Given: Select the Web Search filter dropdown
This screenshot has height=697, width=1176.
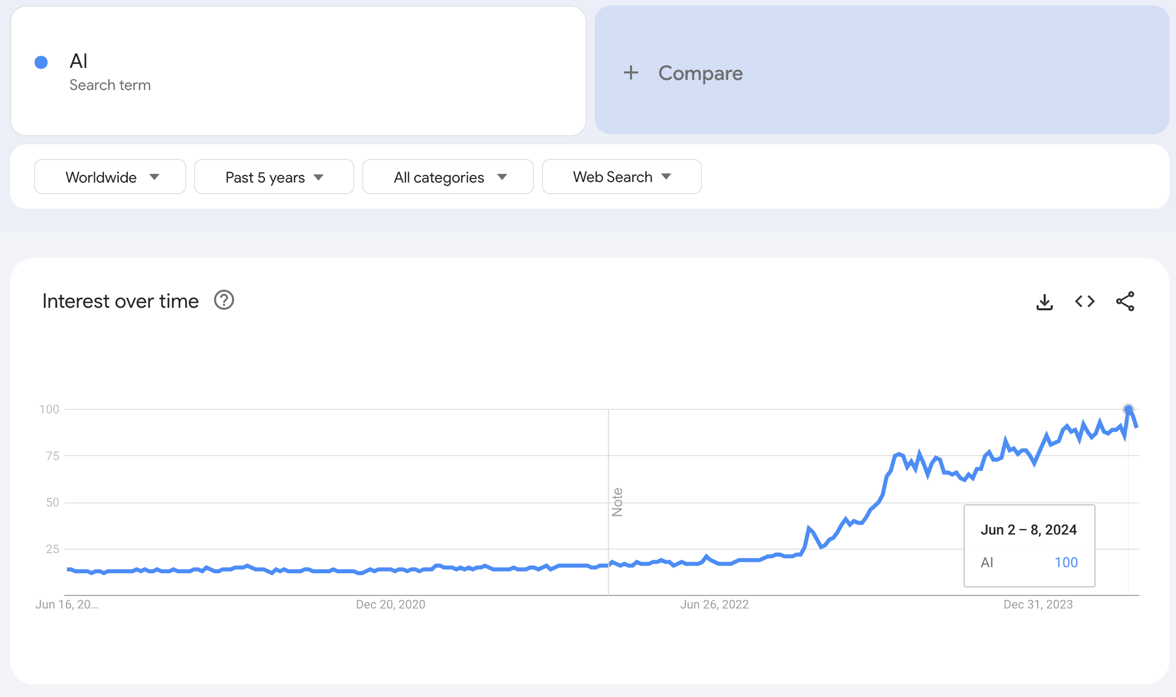Looking at the screenshot, I should [621, 176].
